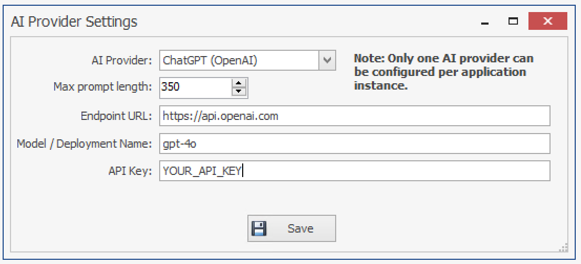
Task: Click the "Endpoint URL:" label
Action: (116, 116)
